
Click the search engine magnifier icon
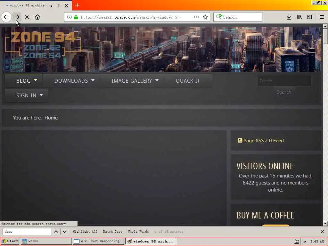click(219, 17)
